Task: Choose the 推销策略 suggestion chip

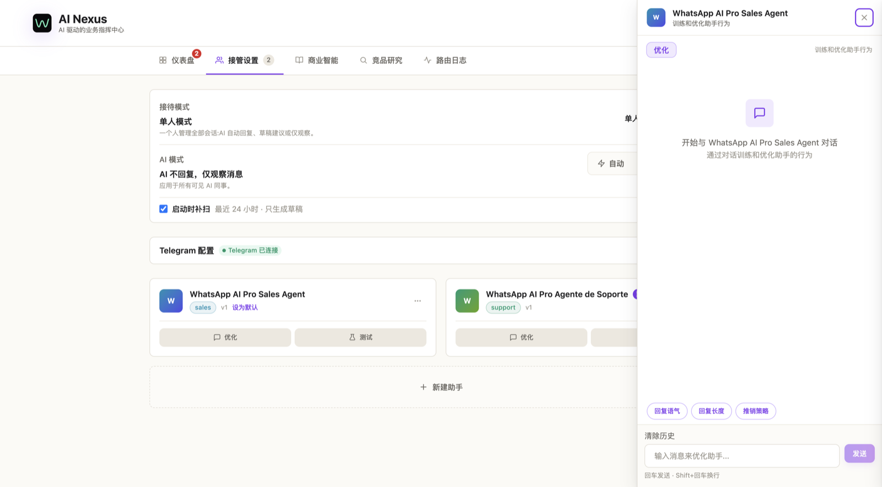Action: tap(755, 411)
